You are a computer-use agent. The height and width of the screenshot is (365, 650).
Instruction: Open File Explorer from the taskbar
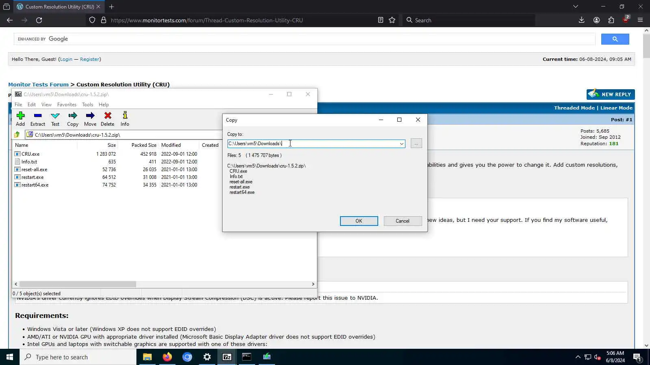click(147, 357)
